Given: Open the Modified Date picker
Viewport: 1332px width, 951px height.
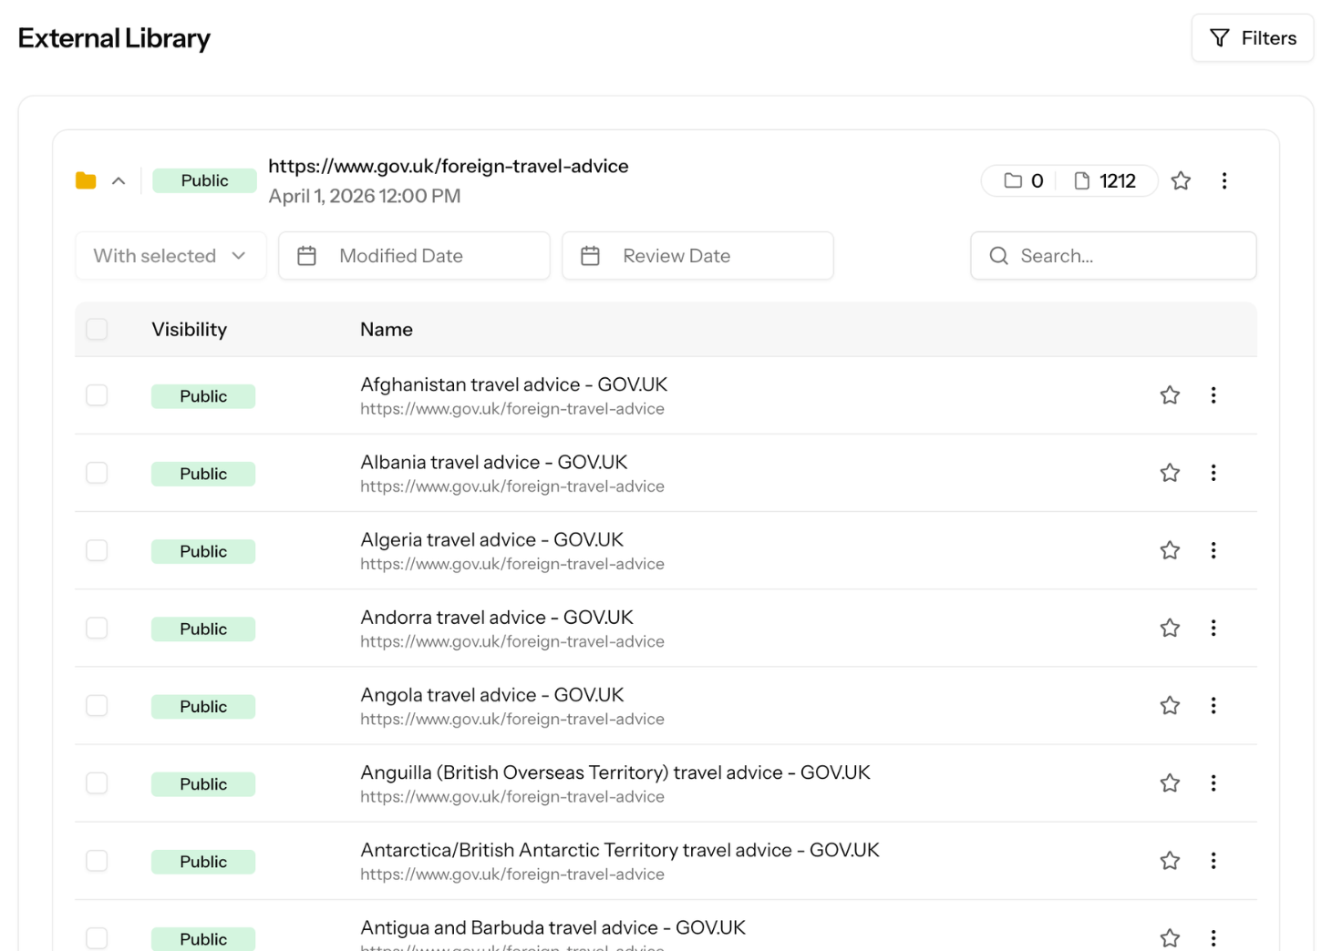Looking at the screenshot, I should (x=414, y=256).
